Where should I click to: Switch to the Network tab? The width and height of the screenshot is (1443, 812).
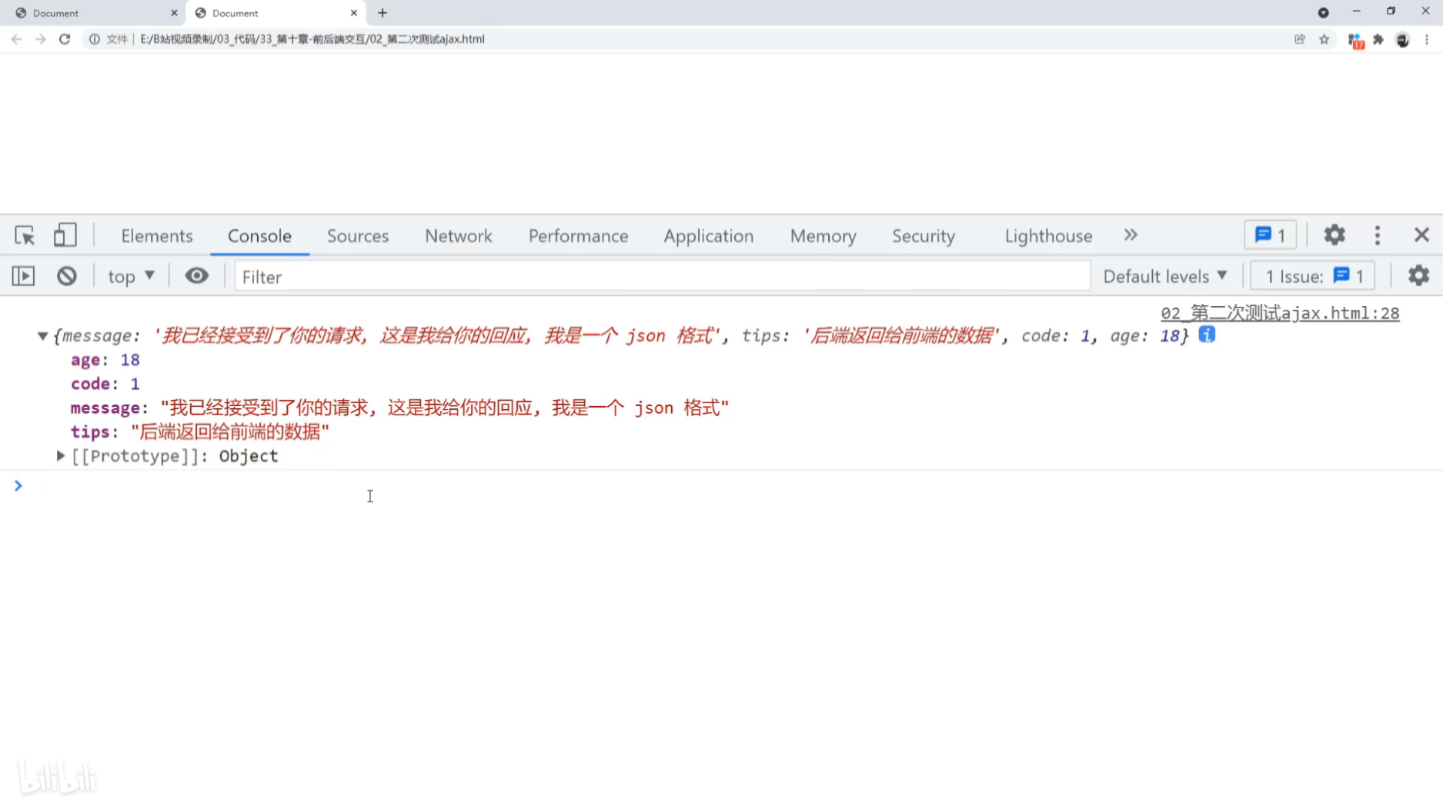click(458, 236)
